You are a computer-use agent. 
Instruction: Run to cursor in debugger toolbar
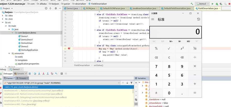click(x=56, y=74)
